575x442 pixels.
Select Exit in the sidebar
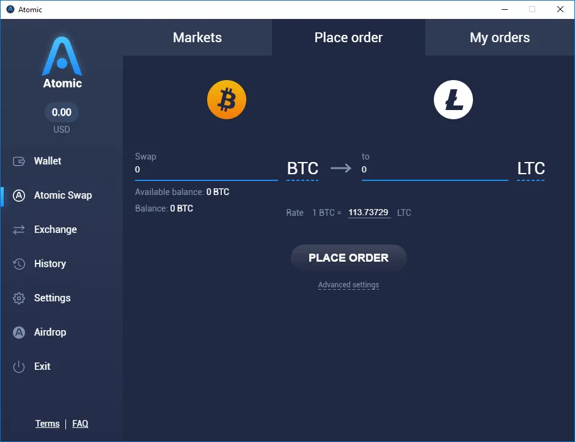pos(42,366)
